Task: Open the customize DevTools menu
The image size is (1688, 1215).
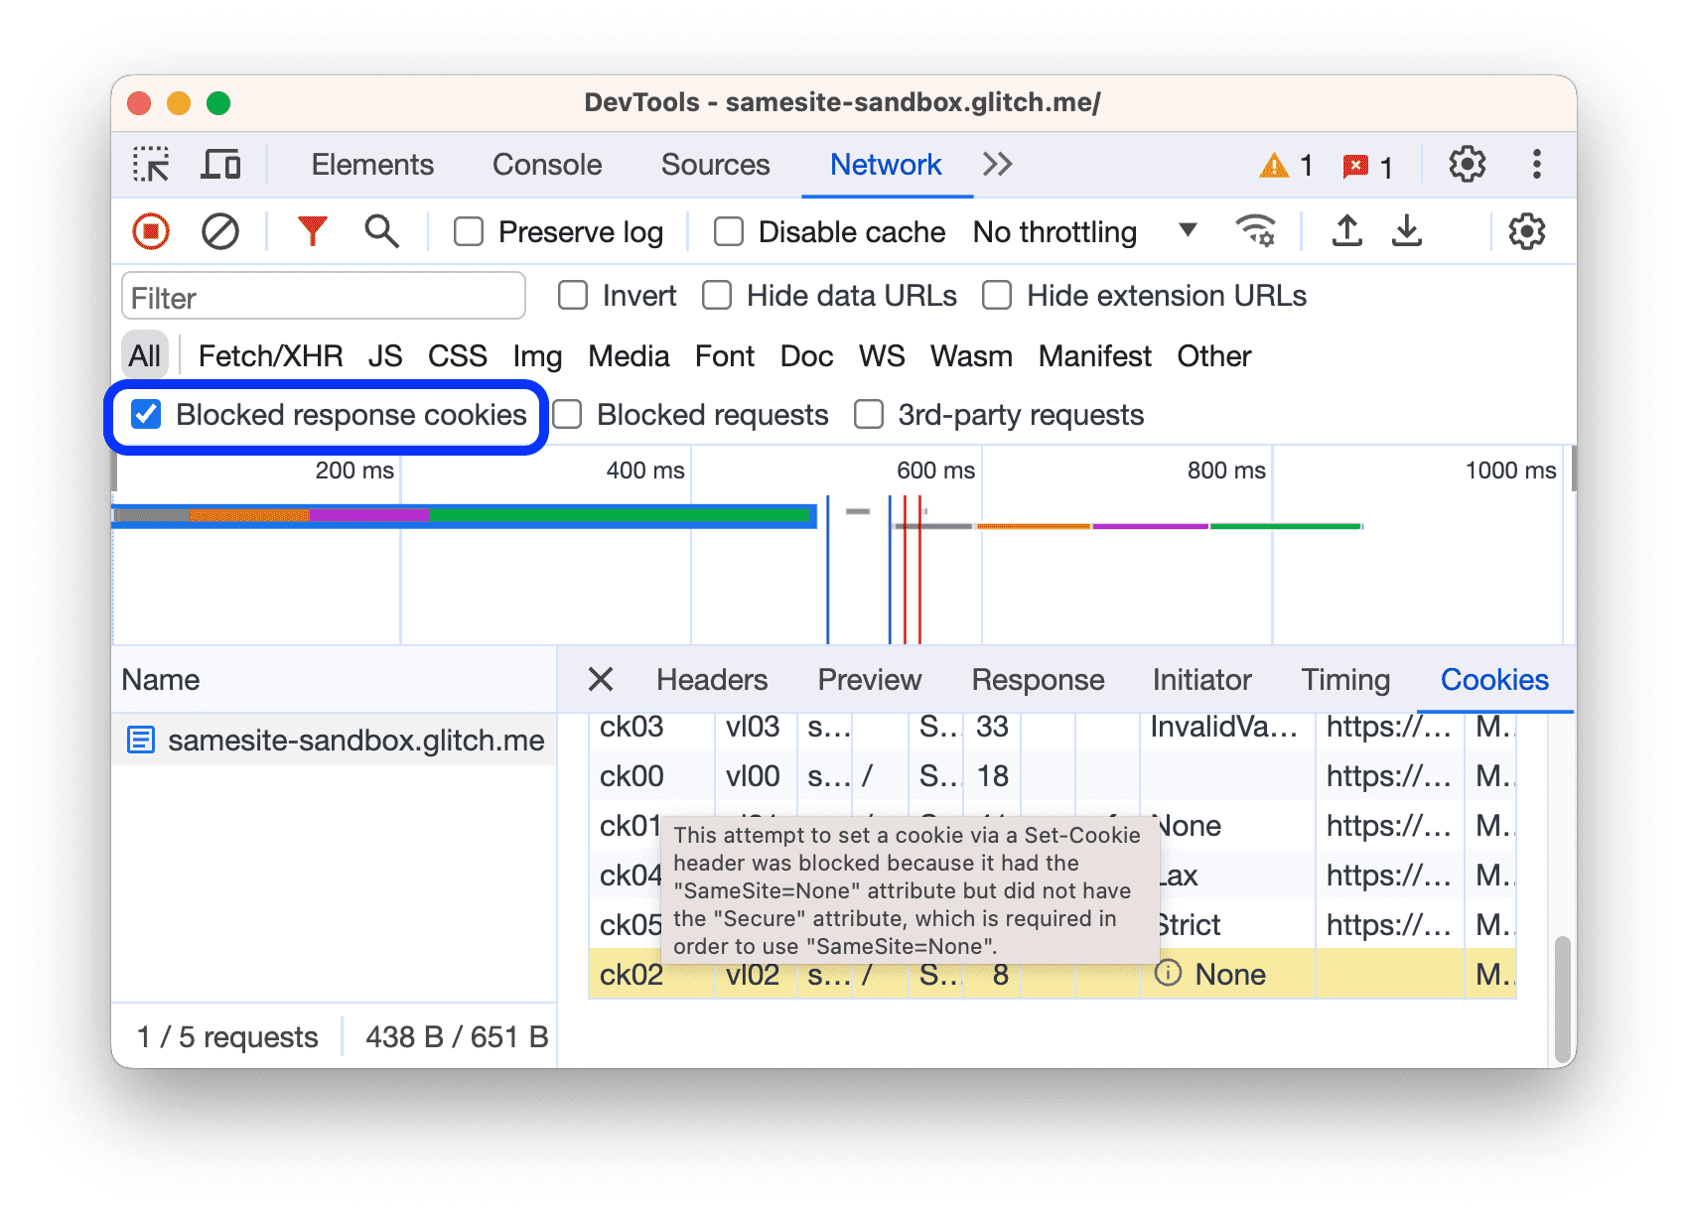Action: (x=1536, y=164)
